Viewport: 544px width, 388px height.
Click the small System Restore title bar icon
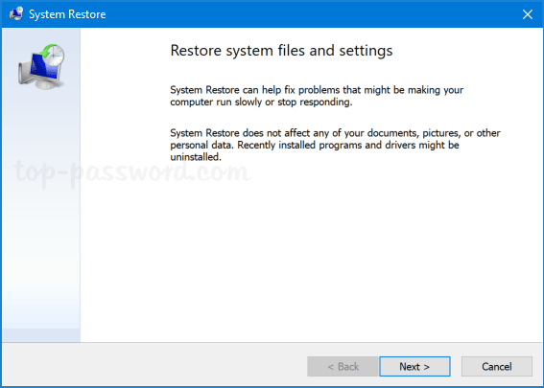[x=16, y=13]
